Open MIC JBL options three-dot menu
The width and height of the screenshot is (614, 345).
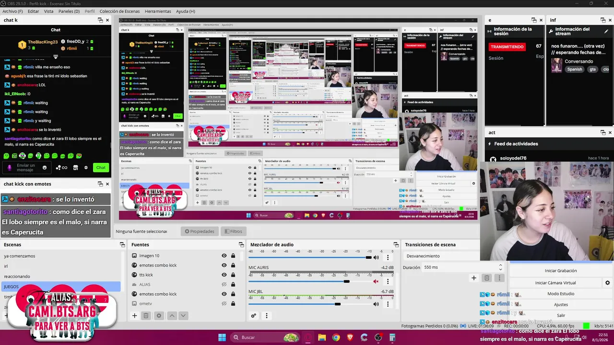(388, 304)
